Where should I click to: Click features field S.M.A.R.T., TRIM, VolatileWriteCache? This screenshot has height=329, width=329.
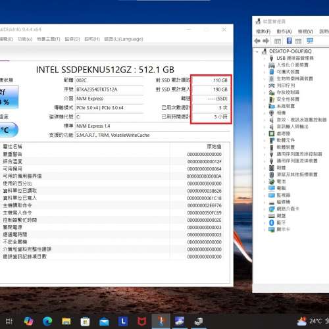pyautogui.click(x=153, y=135)
